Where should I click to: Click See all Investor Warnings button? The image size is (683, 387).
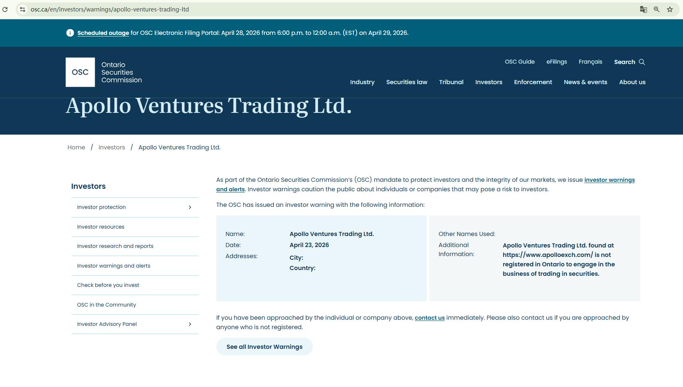coord(264,347)
